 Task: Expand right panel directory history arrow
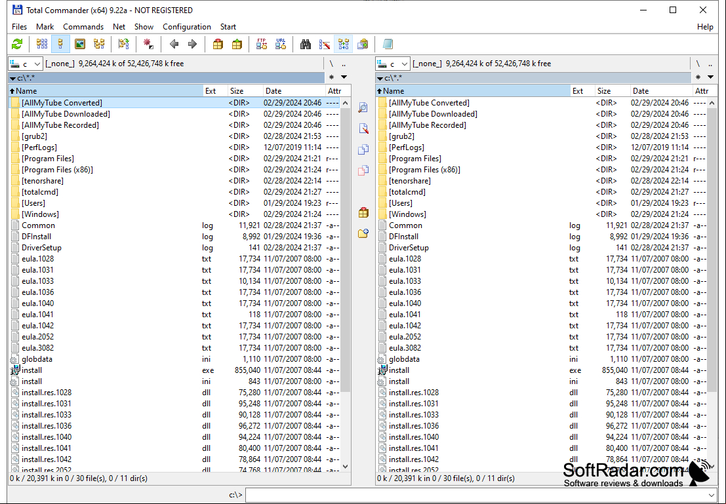[711, 77]
